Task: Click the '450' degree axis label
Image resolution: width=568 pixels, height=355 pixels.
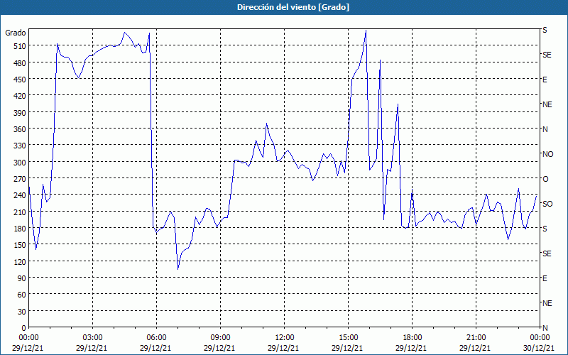Action: pyautogui.click(x=20, y=80)
